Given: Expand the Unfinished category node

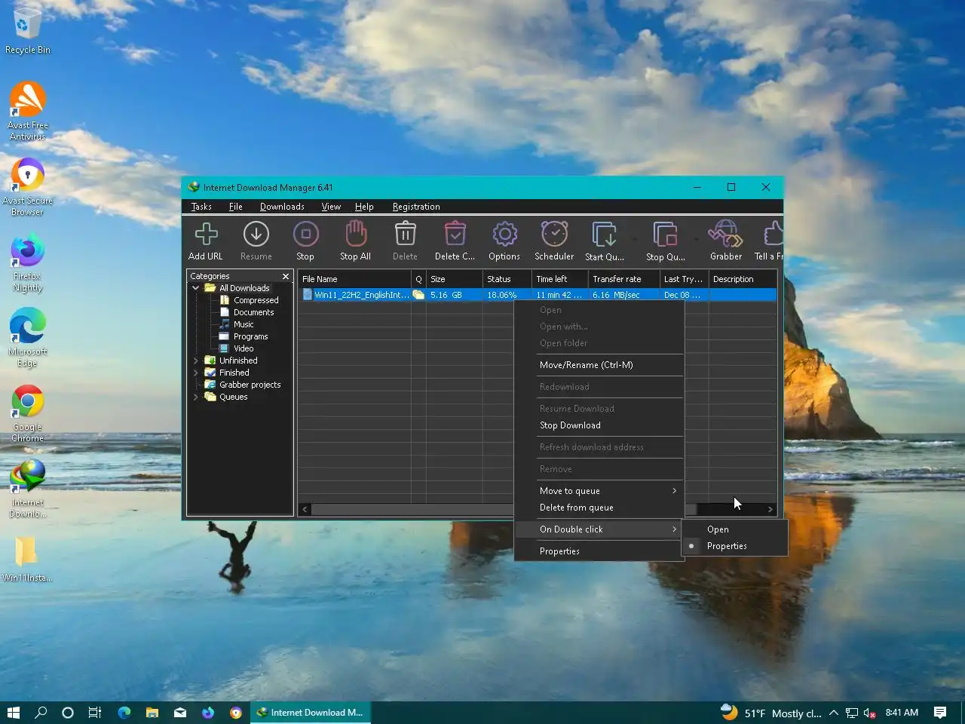Looking at the screenshot, I should pos(196,360).
